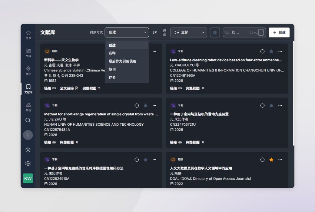Choose 最后作为引用使用 in the sort menu
The width and height of the screenshot is (315, 212).
127,61
